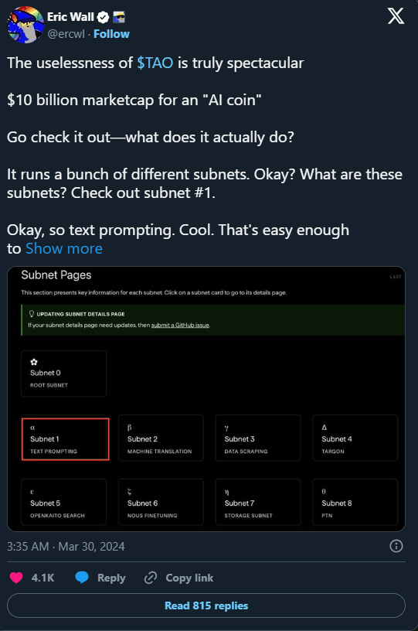The height and width of the screenshot is (631, 418).
Task: Open the Subnet 0 Root Subnet card in image
Action: 63,373
